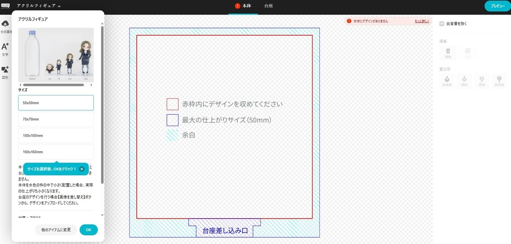Toggle the 白背景を除く checkbox
This screenshot has width=511, height=244.
442,24
